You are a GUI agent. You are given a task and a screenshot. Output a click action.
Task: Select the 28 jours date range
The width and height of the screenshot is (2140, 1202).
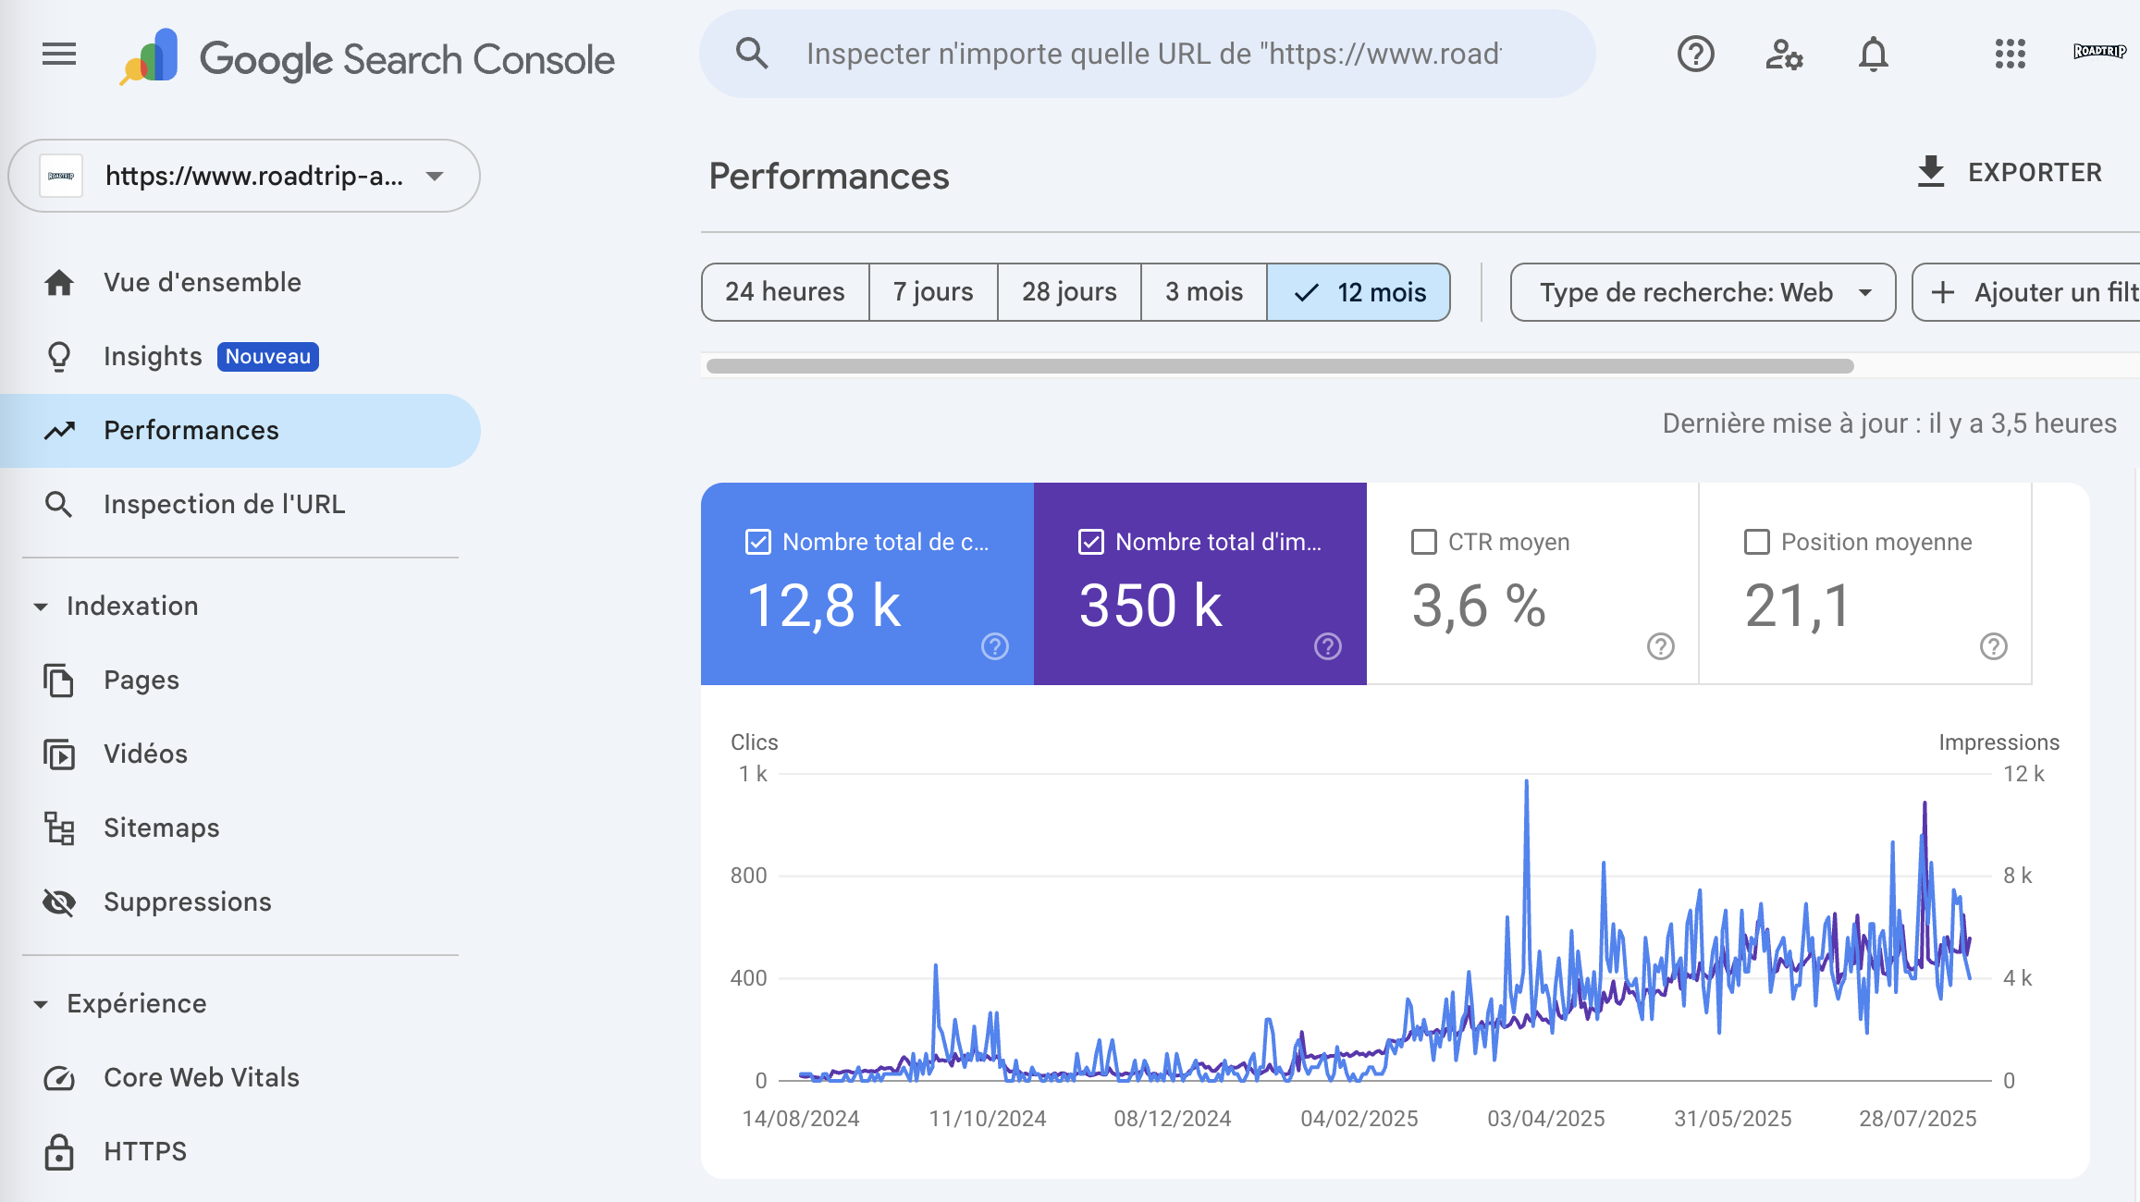[x=1069, y=292]
